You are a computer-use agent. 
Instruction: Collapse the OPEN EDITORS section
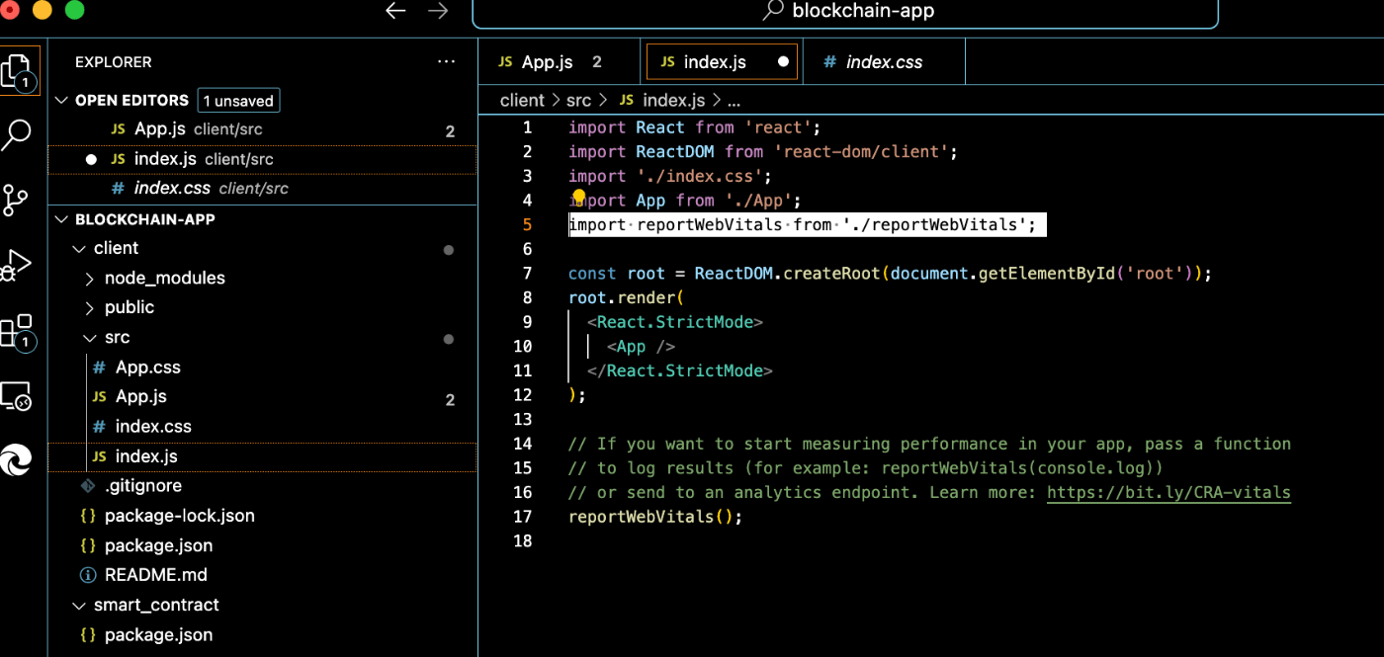point(62,100)
